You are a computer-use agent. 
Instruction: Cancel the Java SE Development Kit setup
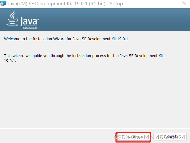(x=170, y=137)
